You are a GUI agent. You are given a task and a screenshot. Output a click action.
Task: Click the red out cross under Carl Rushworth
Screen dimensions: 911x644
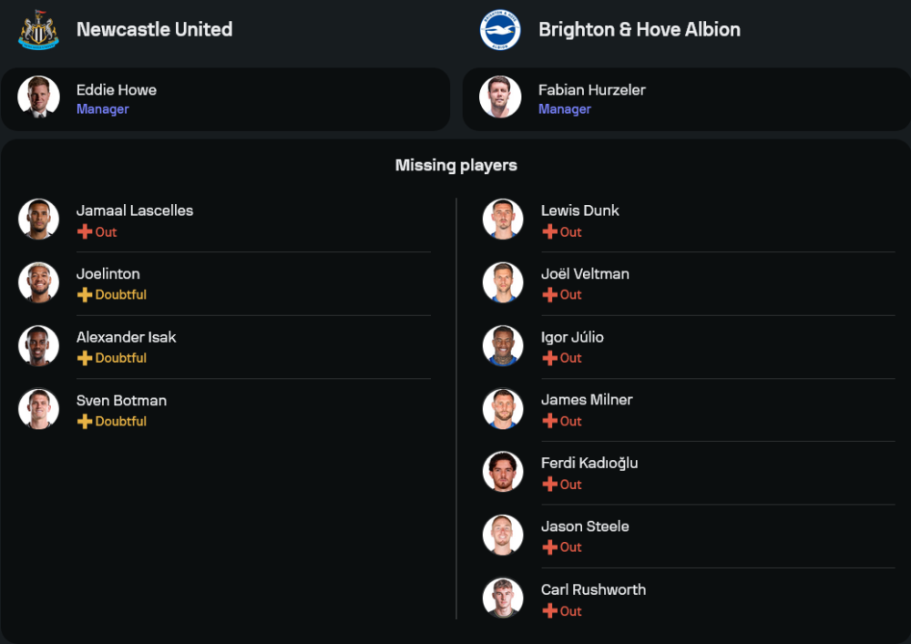tap(549, 611)
